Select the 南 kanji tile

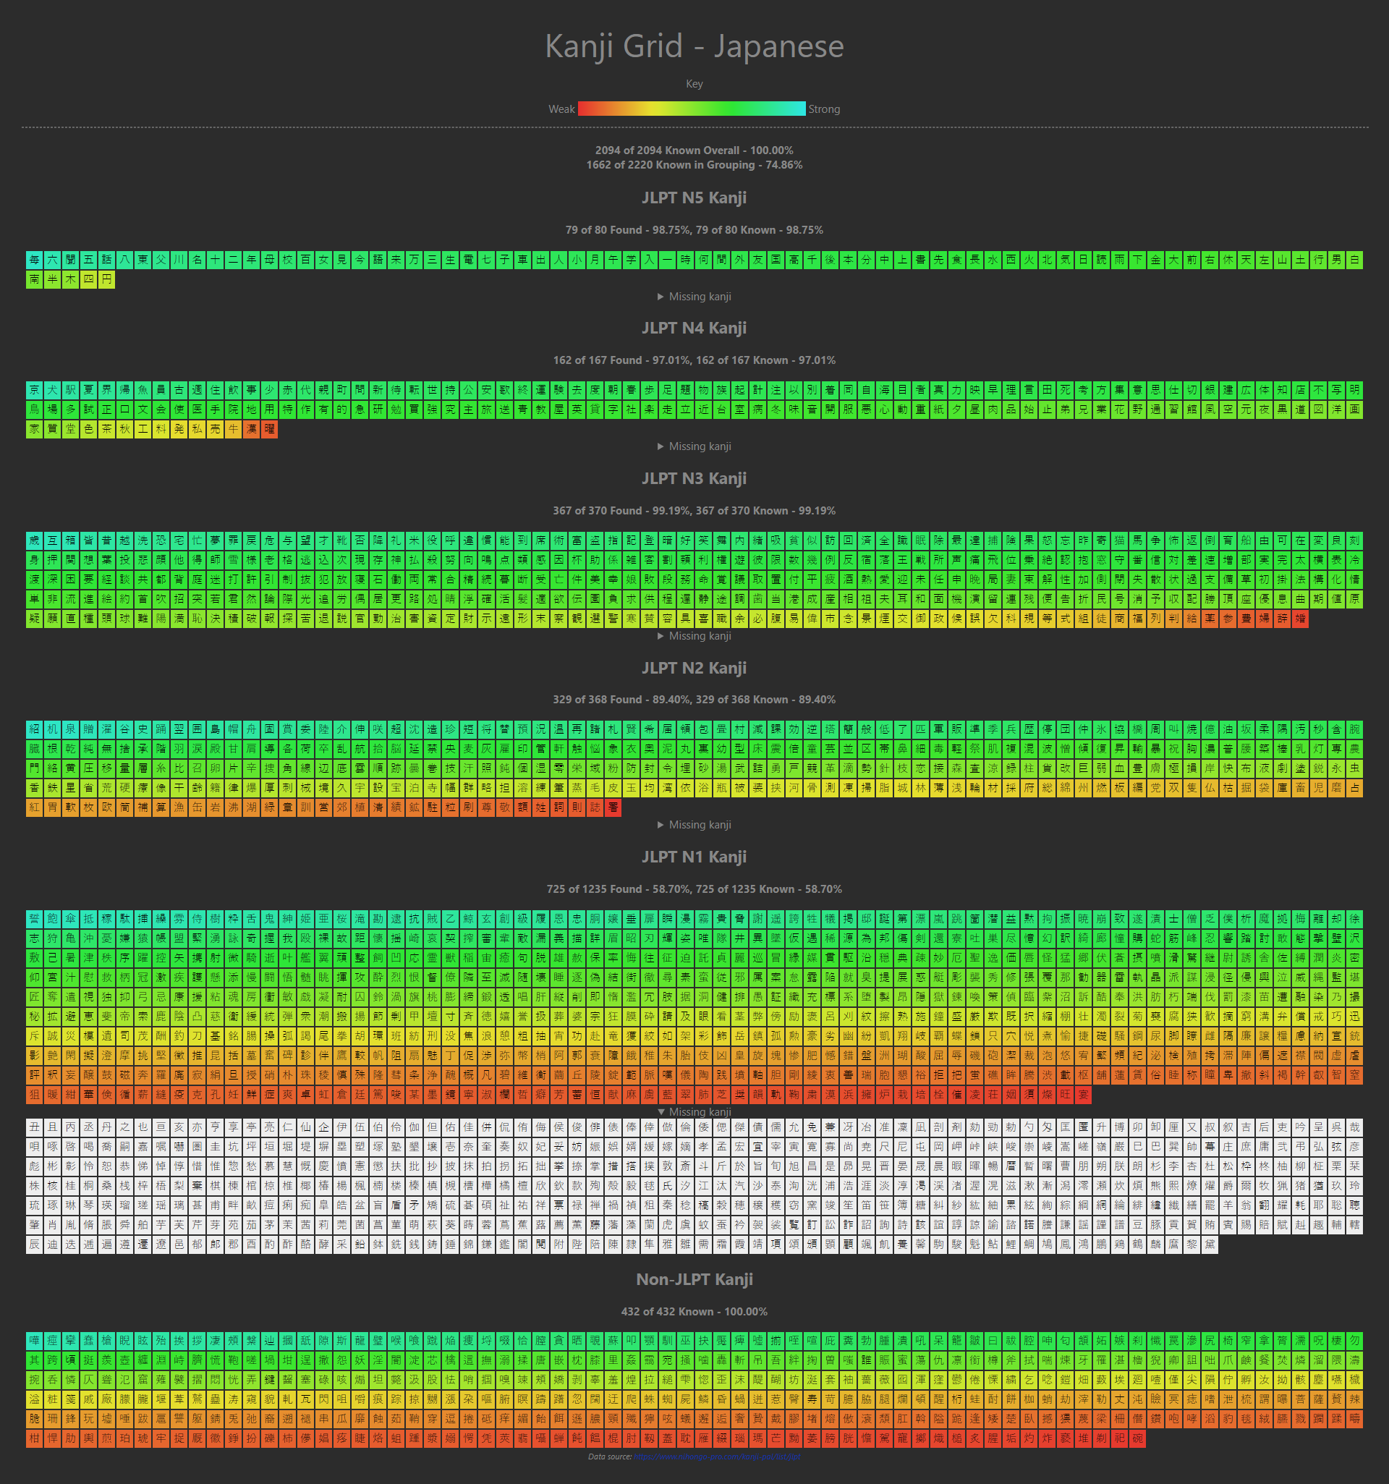coord(34,279)
